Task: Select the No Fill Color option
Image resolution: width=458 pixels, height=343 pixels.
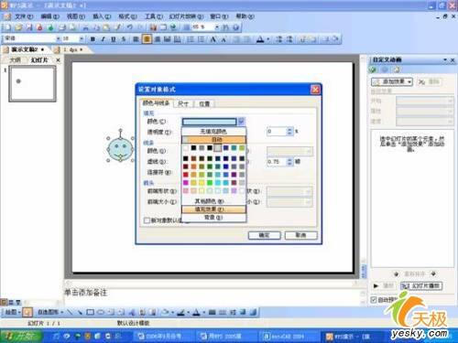Action: point(213,132)
